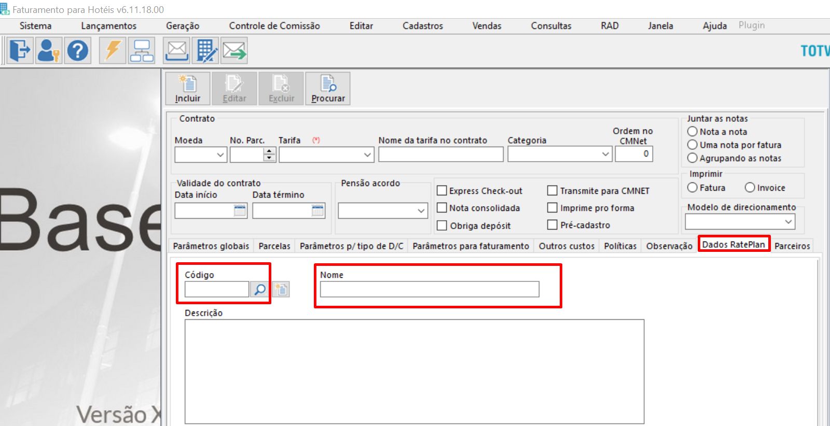
Task: Open the Plugin menu
Action: (752, 25)
